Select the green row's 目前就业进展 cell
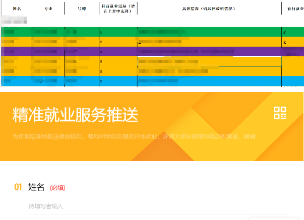This screenshot has width=304, height=220. pyautogui.click(x=118, y=32)
